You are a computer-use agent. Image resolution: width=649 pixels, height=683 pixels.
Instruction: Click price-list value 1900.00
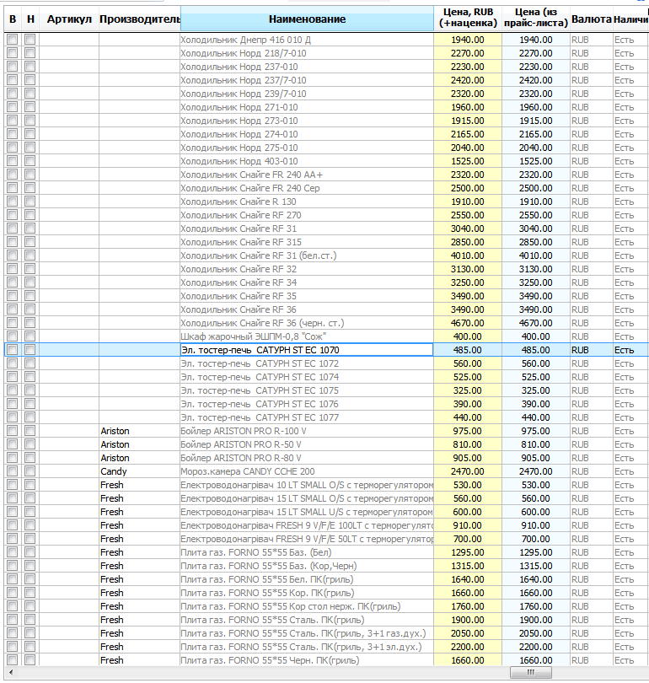click(536, 621)
